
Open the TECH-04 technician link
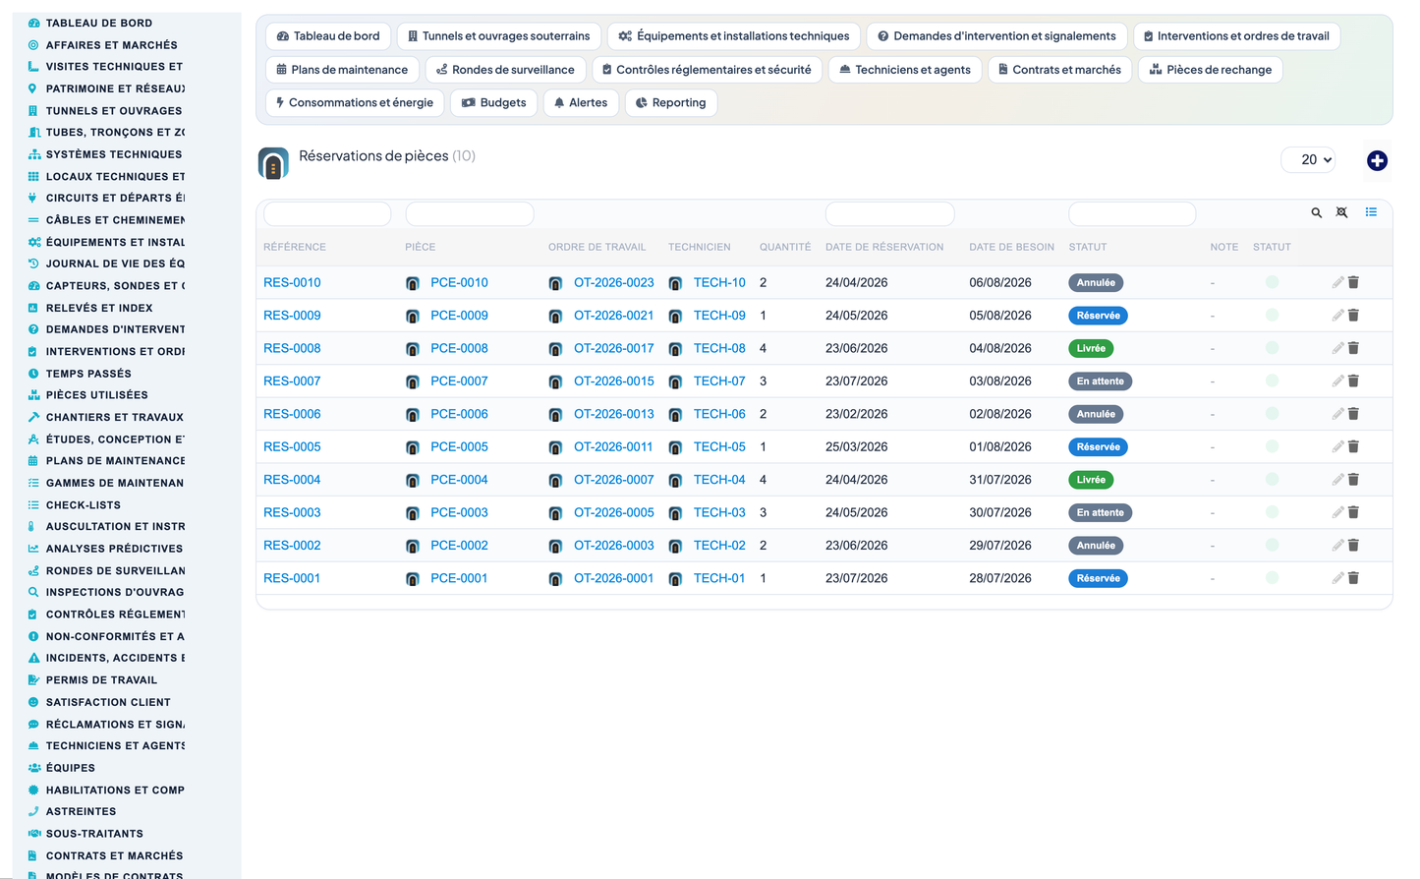pos(719,480)
